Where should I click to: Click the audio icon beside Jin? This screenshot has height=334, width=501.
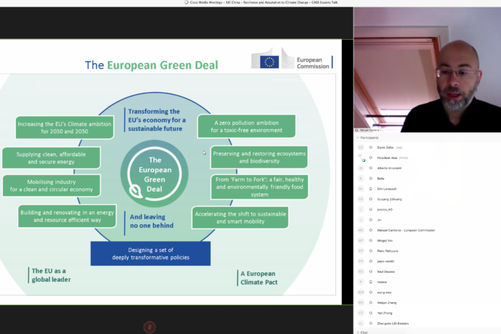click(x=370, y=220)
